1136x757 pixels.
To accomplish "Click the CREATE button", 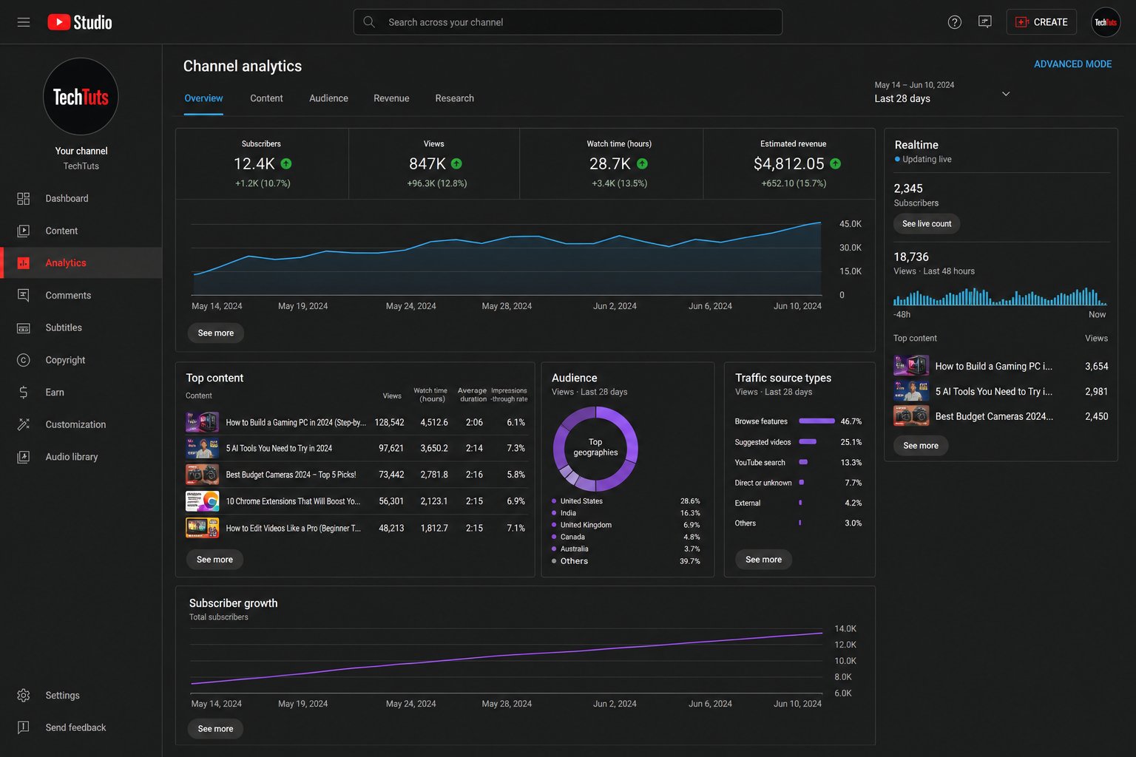I will [1041, 22].
